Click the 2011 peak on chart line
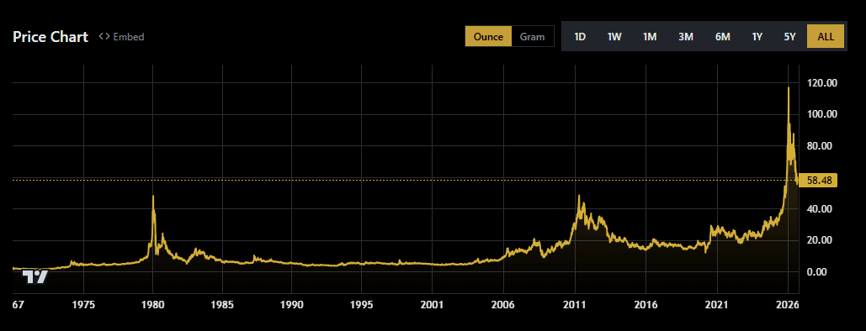This screenshot has width=866, height=331. coord(579,196)
